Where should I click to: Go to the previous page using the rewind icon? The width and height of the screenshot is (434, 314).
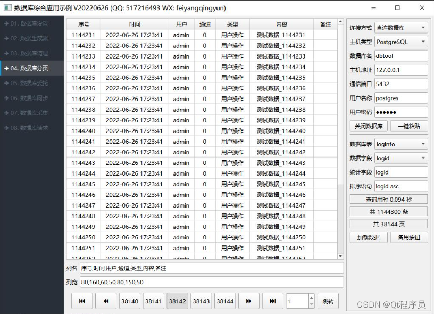(105, 301)
